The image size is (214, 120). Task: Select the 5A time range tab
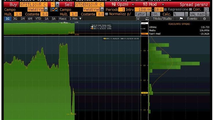click(53, 19)
